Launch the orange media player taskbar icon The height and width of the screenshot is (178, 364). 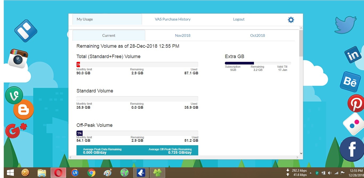coord(25,173)
